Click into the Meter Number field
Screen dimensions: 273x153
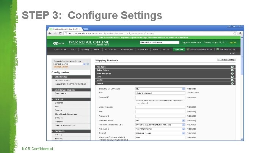(x=160, y=107)
